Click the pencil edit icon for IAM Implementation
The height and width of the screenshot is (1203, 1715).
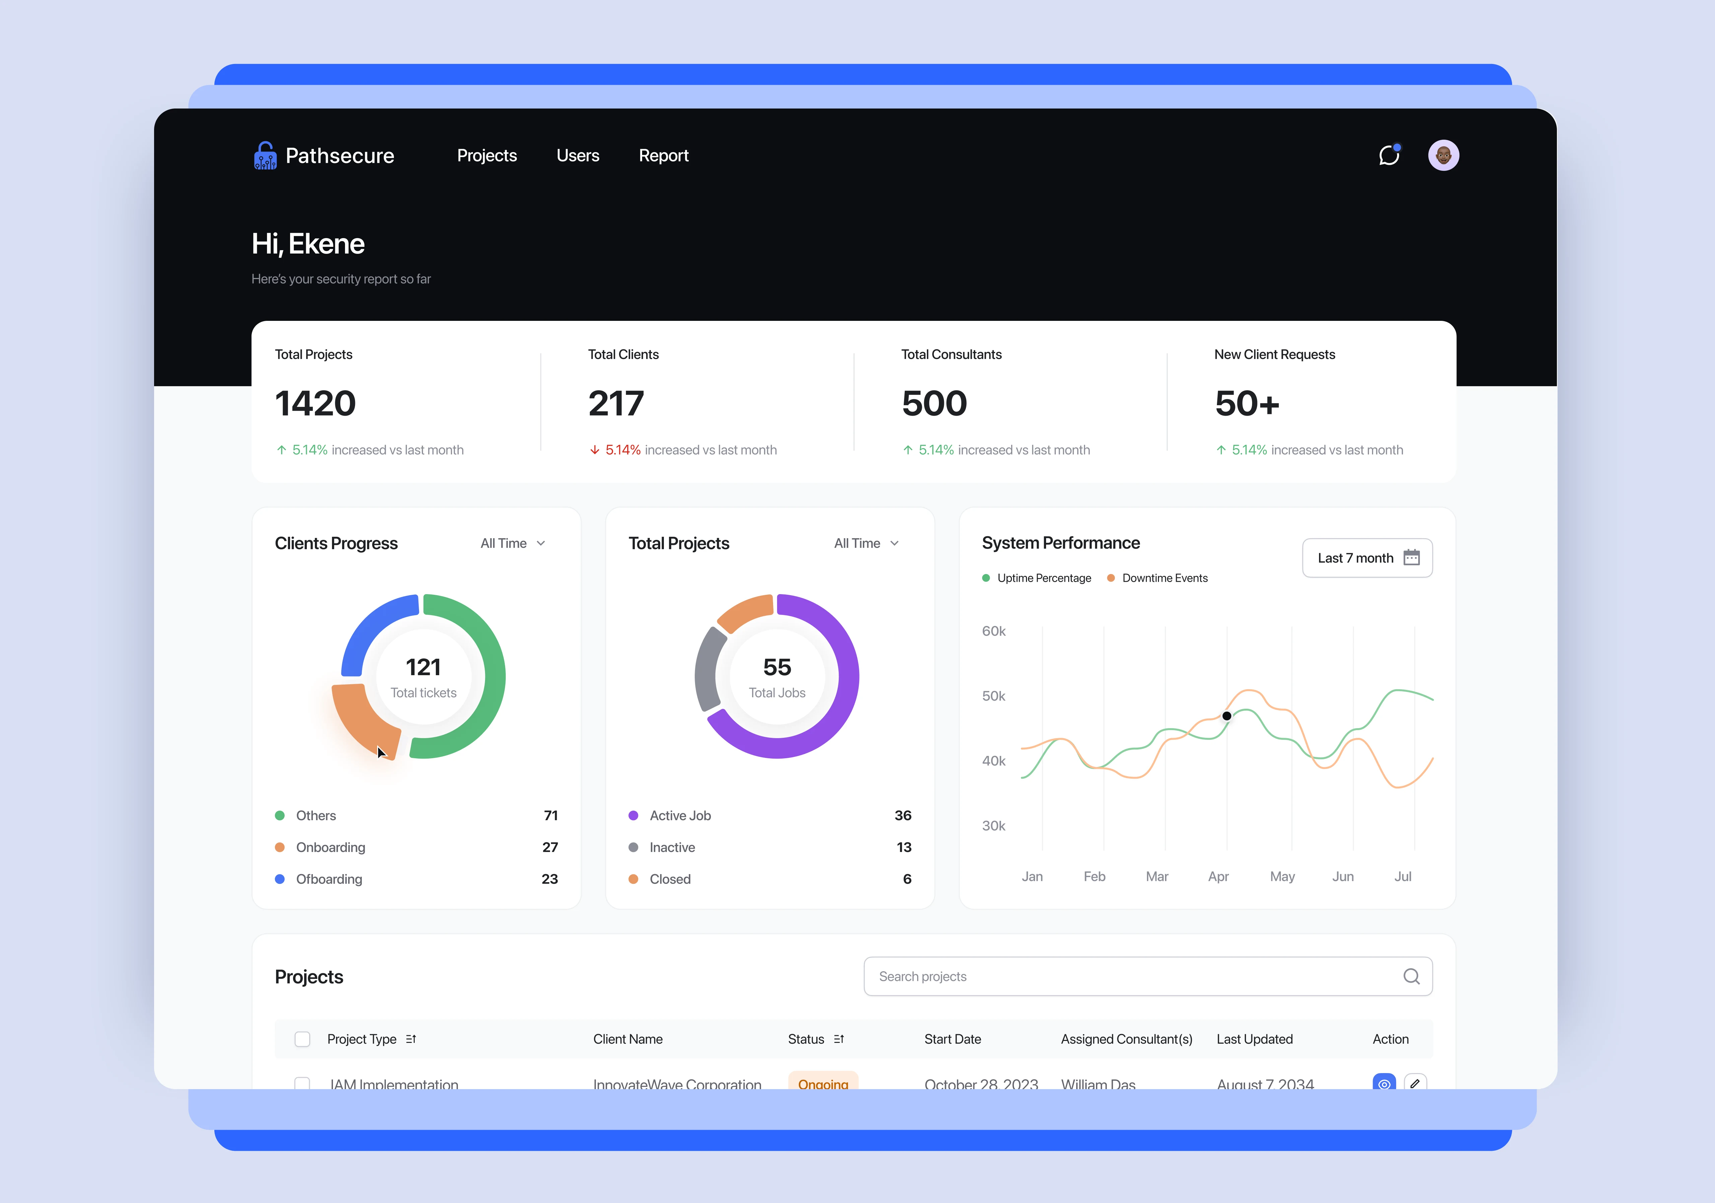point(1415,1083)
